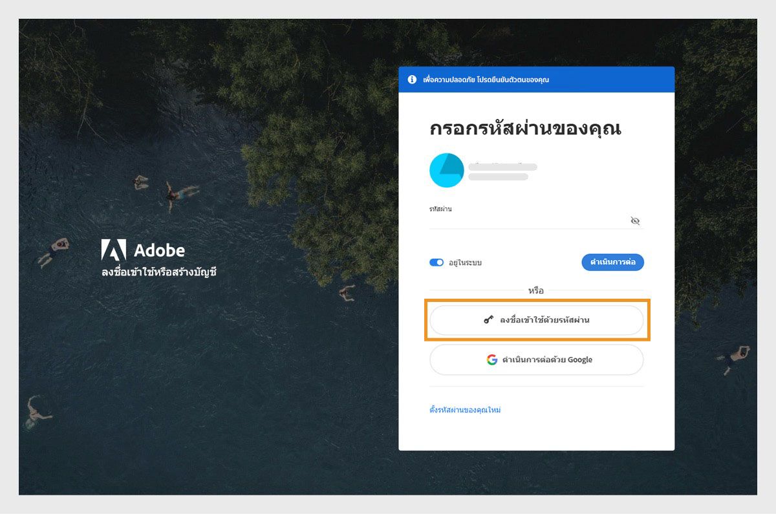Screen dimensions: 776x514
Task: Click the อยู่ในระบบ label text
Action: tap(465, 263)
